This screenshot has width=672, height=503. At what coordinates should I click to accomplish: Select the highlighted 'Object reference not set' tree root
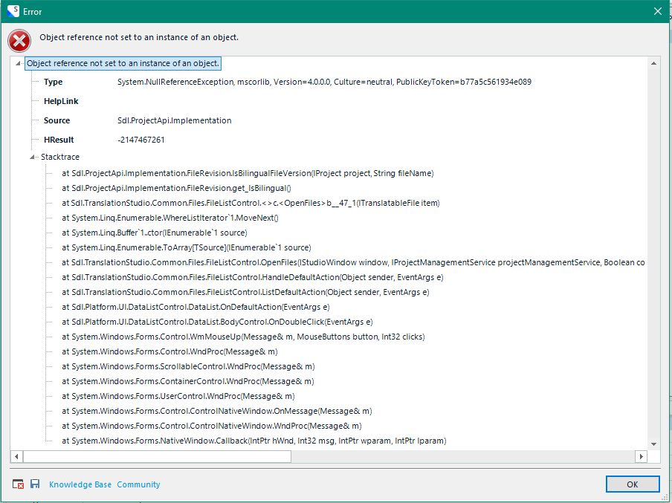(123, 63)
